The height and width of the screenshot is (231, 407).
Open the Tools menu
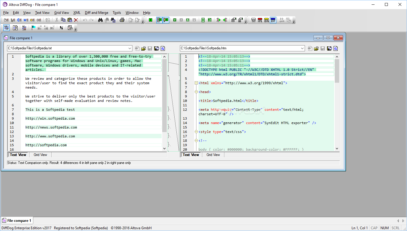(x=117, y=13)
